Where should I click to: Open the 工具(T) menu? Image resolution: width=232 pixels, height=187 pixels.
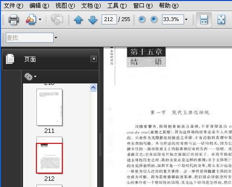point(117,6)
